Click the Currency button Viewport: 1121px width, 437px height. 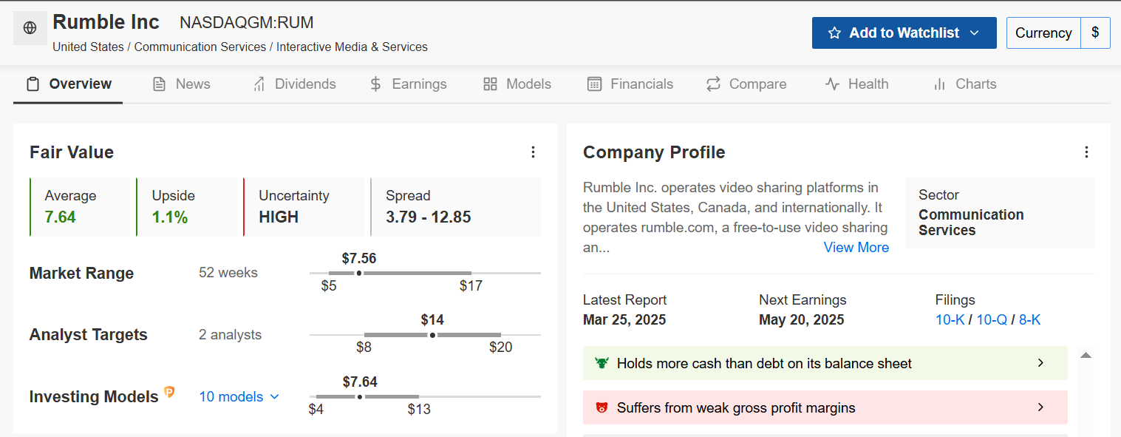(1043, 33)
